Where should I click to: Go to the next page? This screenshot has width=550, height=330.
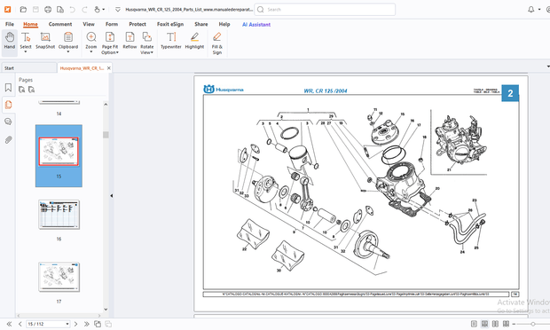pyautogui.click(x=75, y=324)
